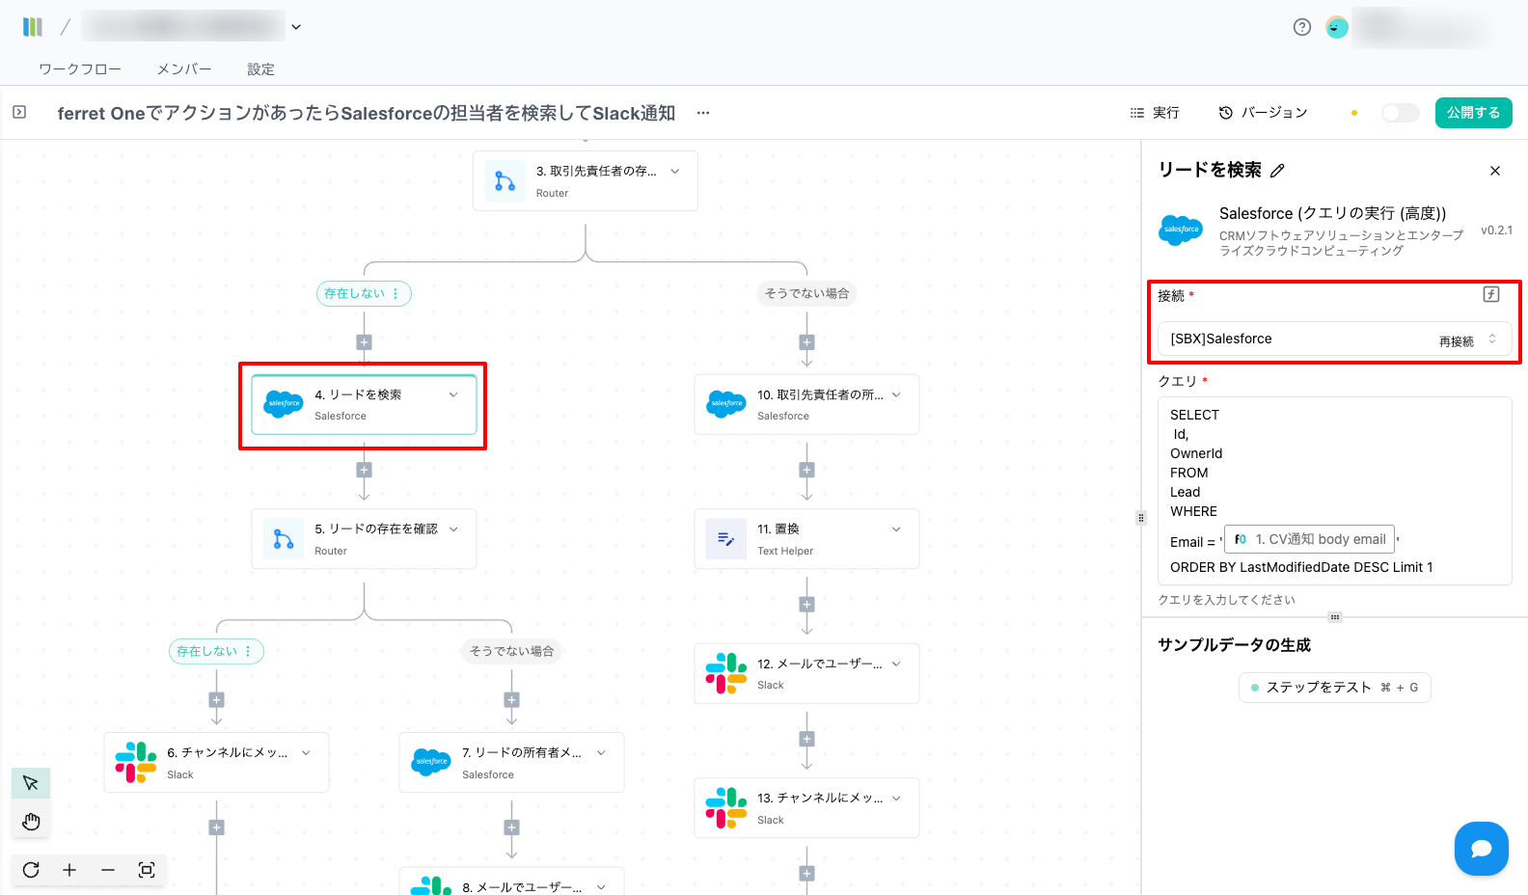
Task: Expand step 5 リードの存在を確認 chevron
Action: point(453,529)
